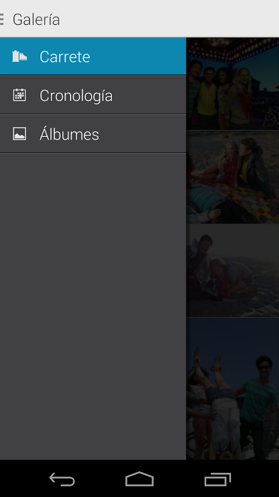Switch to the Álbumes section
The width and height of the screenshot is (279, 497).
(93, 134)
